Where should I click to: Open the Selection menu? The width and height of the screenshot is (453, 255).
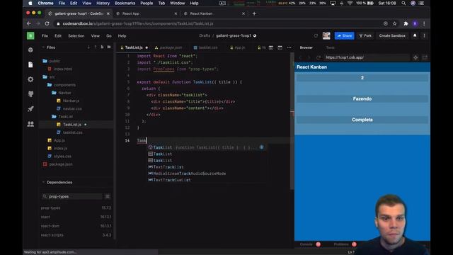pos(76,36)
